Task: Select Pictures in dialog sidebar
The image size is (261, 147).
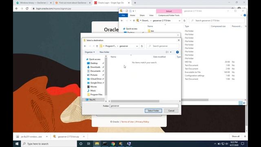Action: 94,75
